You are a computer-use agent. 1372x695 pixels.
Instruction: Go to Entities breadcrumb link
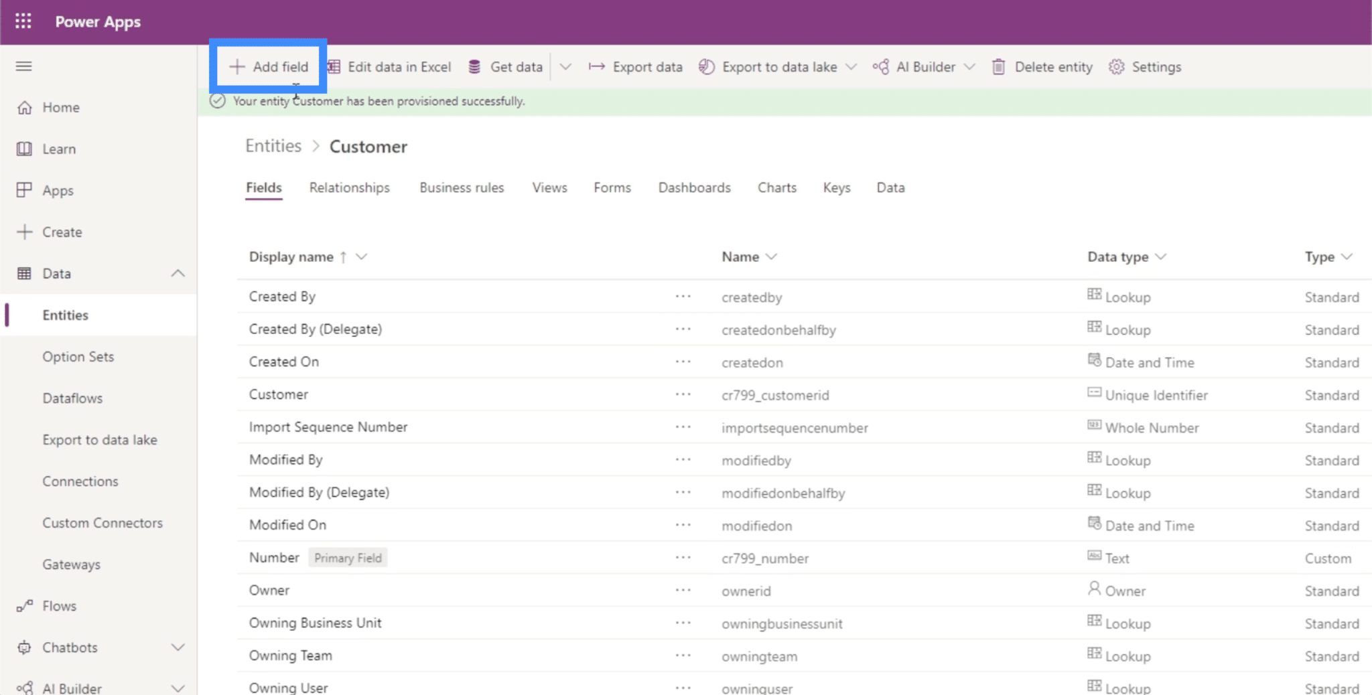[273, 146]
